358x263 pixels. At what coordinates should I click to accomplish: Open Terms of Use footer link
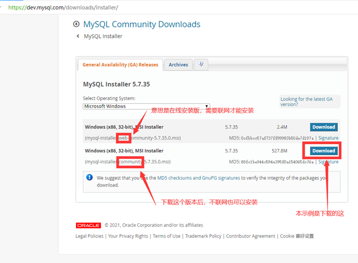pyautogui.click(x=166, y=236)
